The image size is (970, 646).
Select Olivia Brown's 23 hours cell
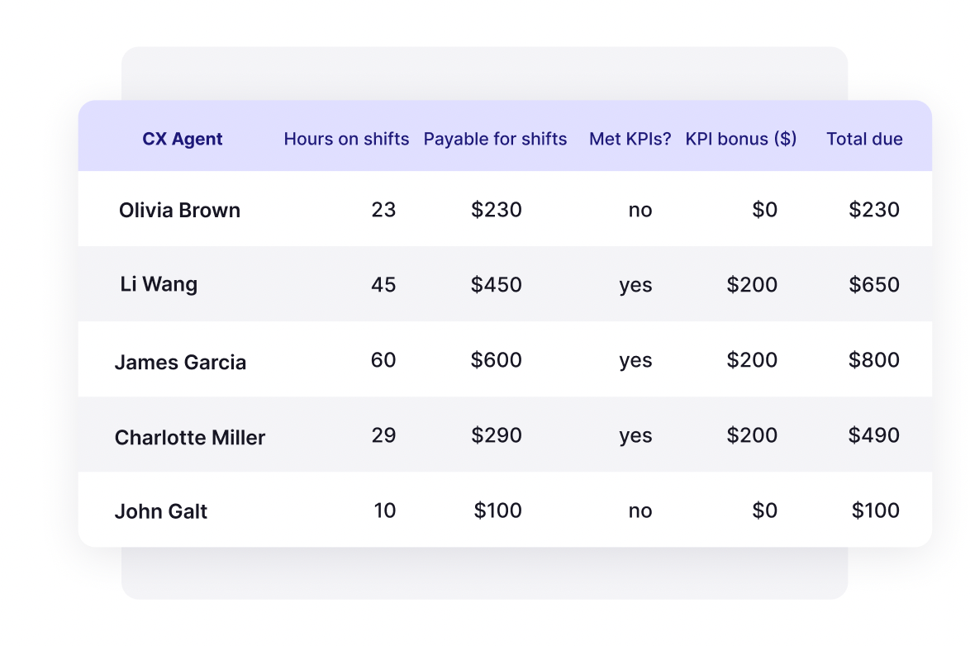383,210
